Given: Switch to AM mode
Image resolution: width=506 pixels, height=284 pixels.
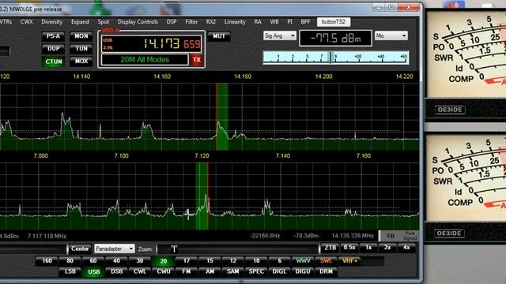Looking at the screenshot, I should [x=210, y=271].
